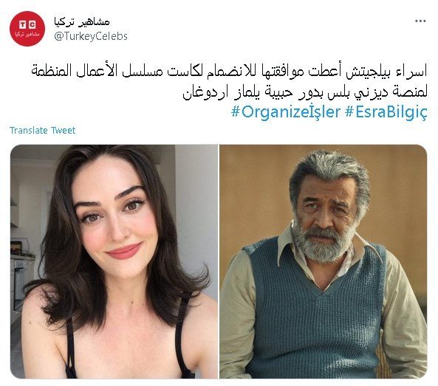438x386 pixels.
Task: Open the three-dot more options menu
Action: (x=420, y=21)
